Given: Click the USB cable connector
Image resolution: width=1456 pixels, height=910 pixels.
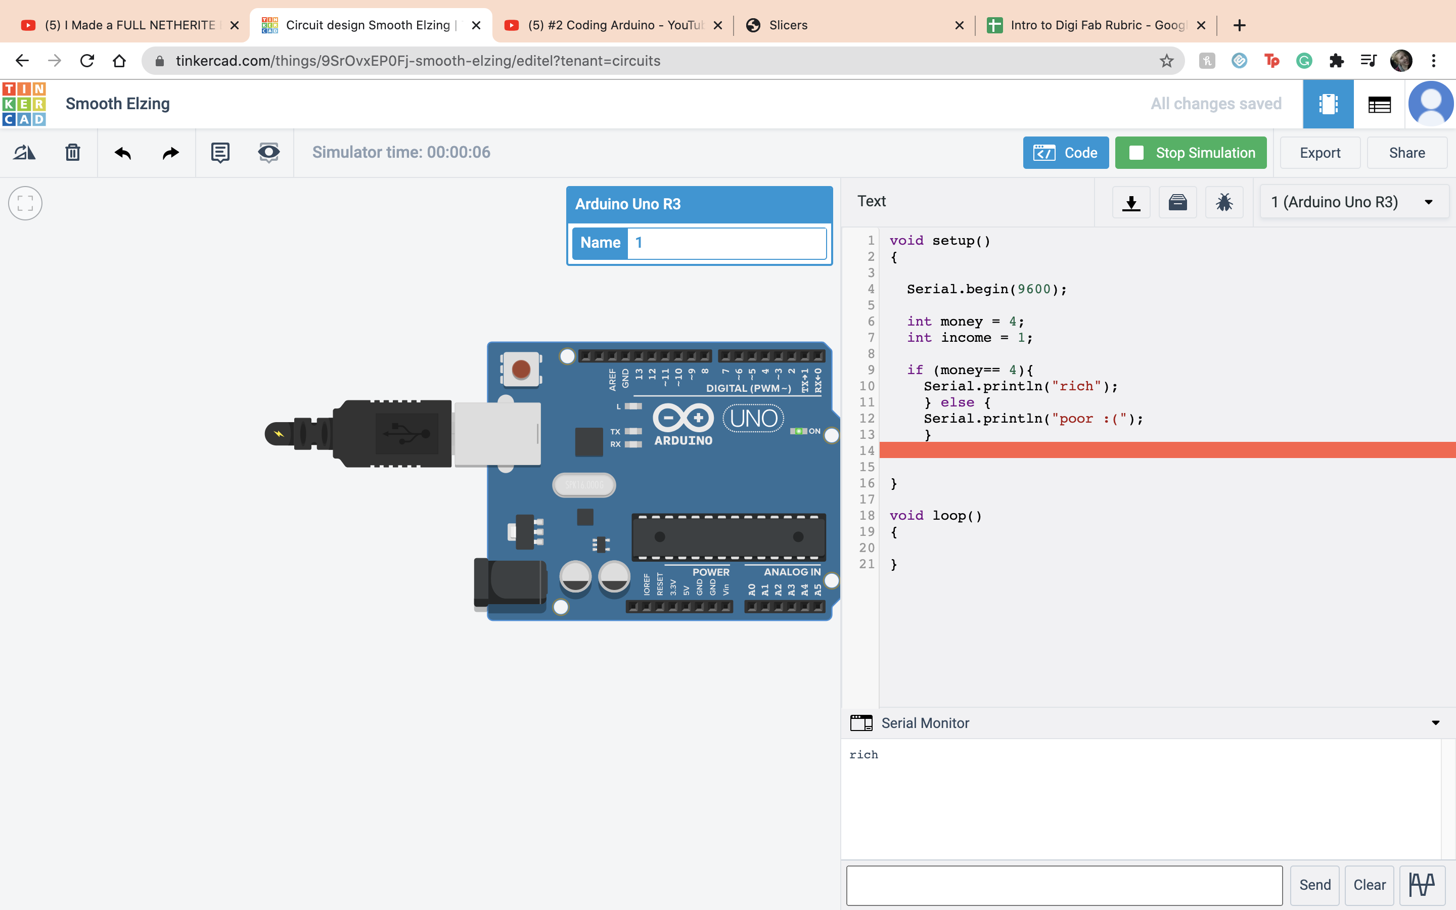Looking at the screenshot, I should pyautogui.click(x=402, y=433).
